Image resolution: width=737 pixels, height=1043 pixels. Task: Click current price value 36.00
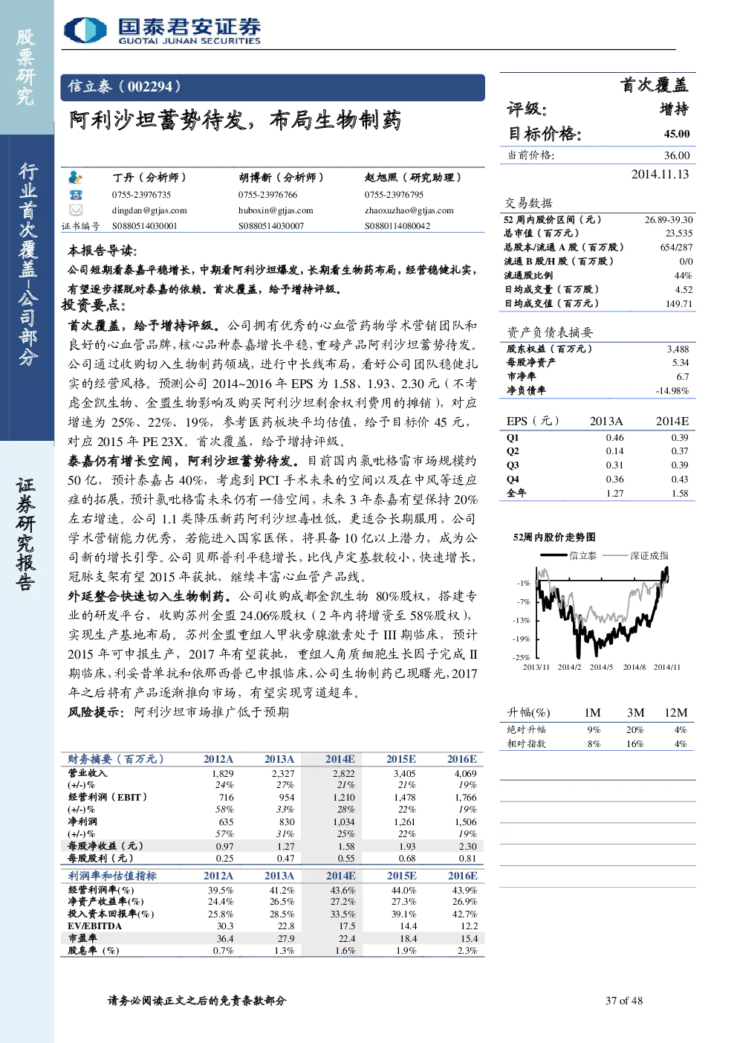pos(677,155)
